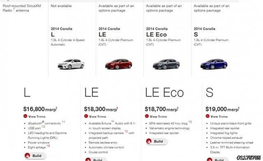The image size is (263, 161).
Task: Click the wrench icon on L Build button
Action: 28,156
